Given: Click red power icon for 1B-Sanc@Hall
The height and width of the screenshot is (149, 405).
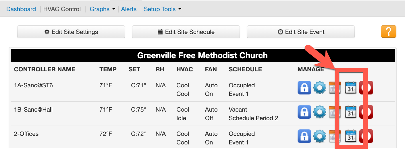Looking at the screenshot, I should 368,112.
